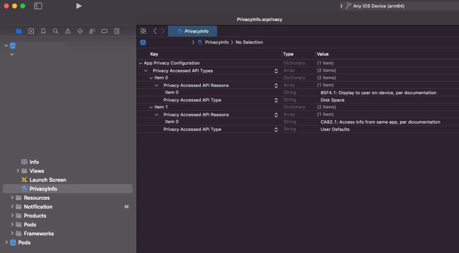Screen dimensions: 459x253
Task: Collapse the Item 1 dictionary row
Action: [x=151, y=107]
